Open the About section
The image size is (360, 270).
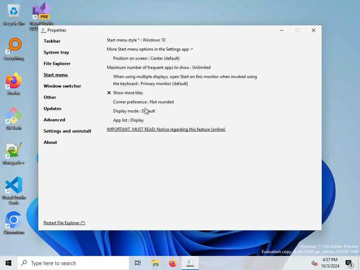(x=50, y=142)
